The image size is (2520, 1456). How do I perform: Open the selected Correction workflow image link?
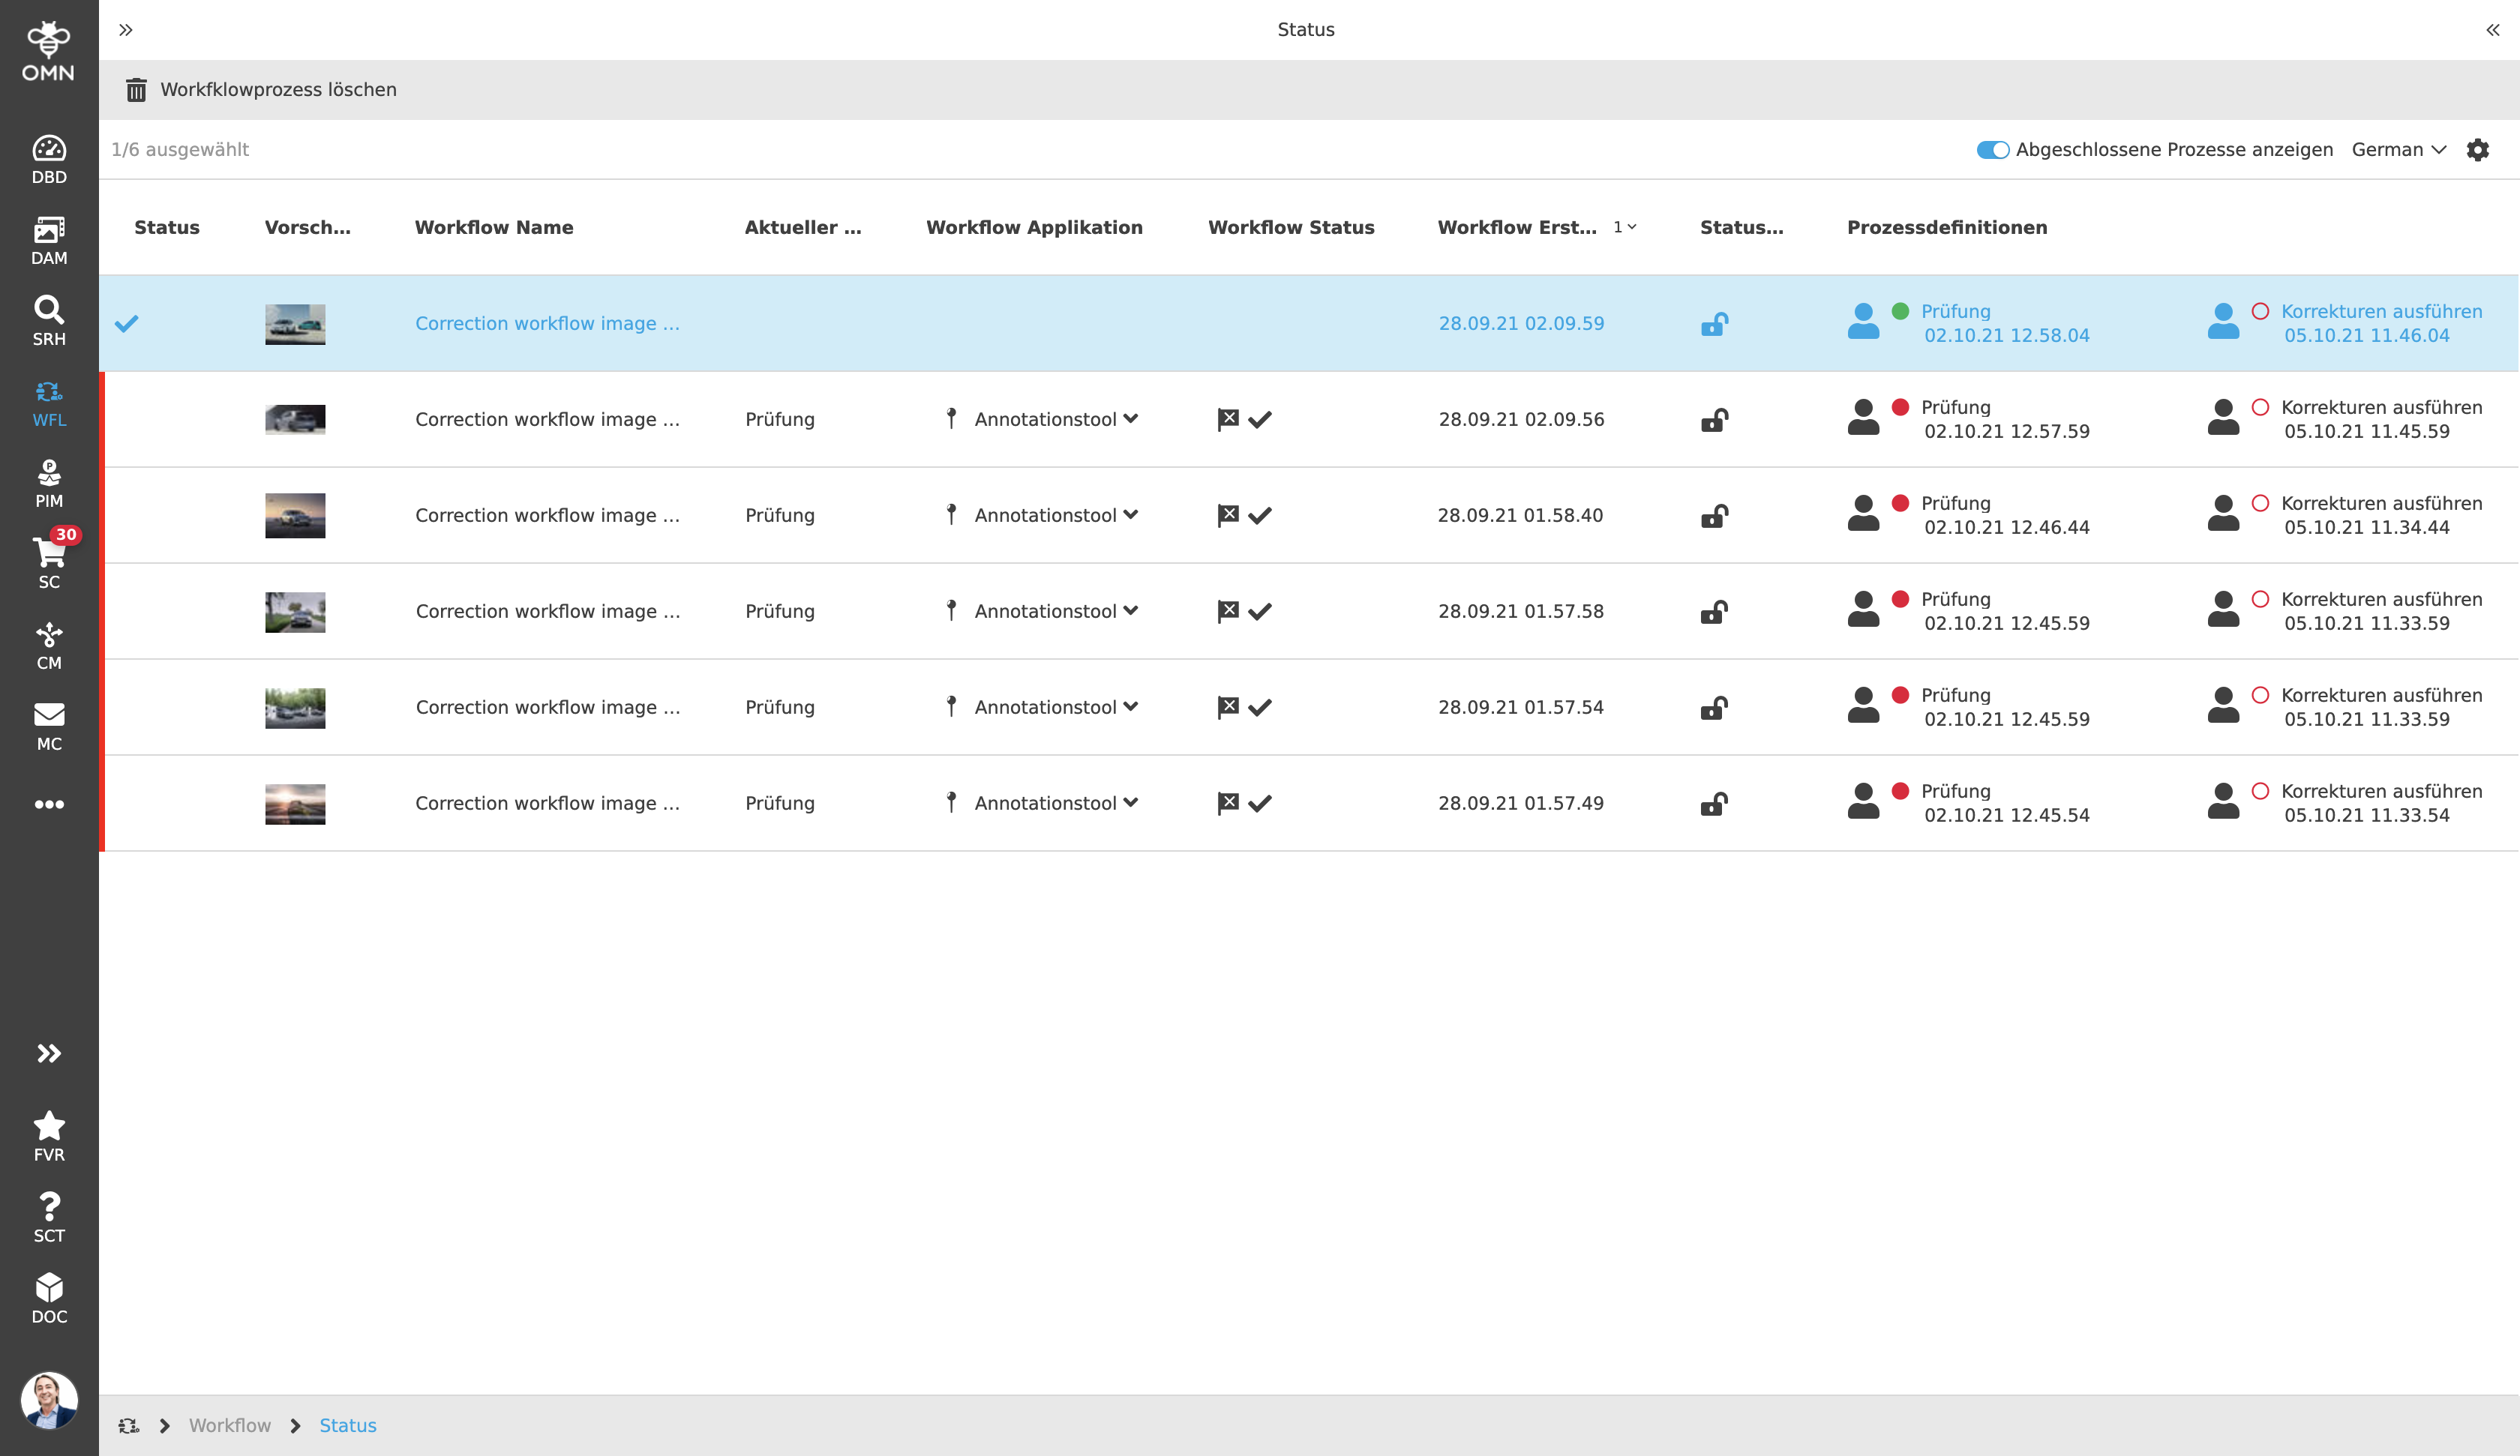(x=547, y=324)
